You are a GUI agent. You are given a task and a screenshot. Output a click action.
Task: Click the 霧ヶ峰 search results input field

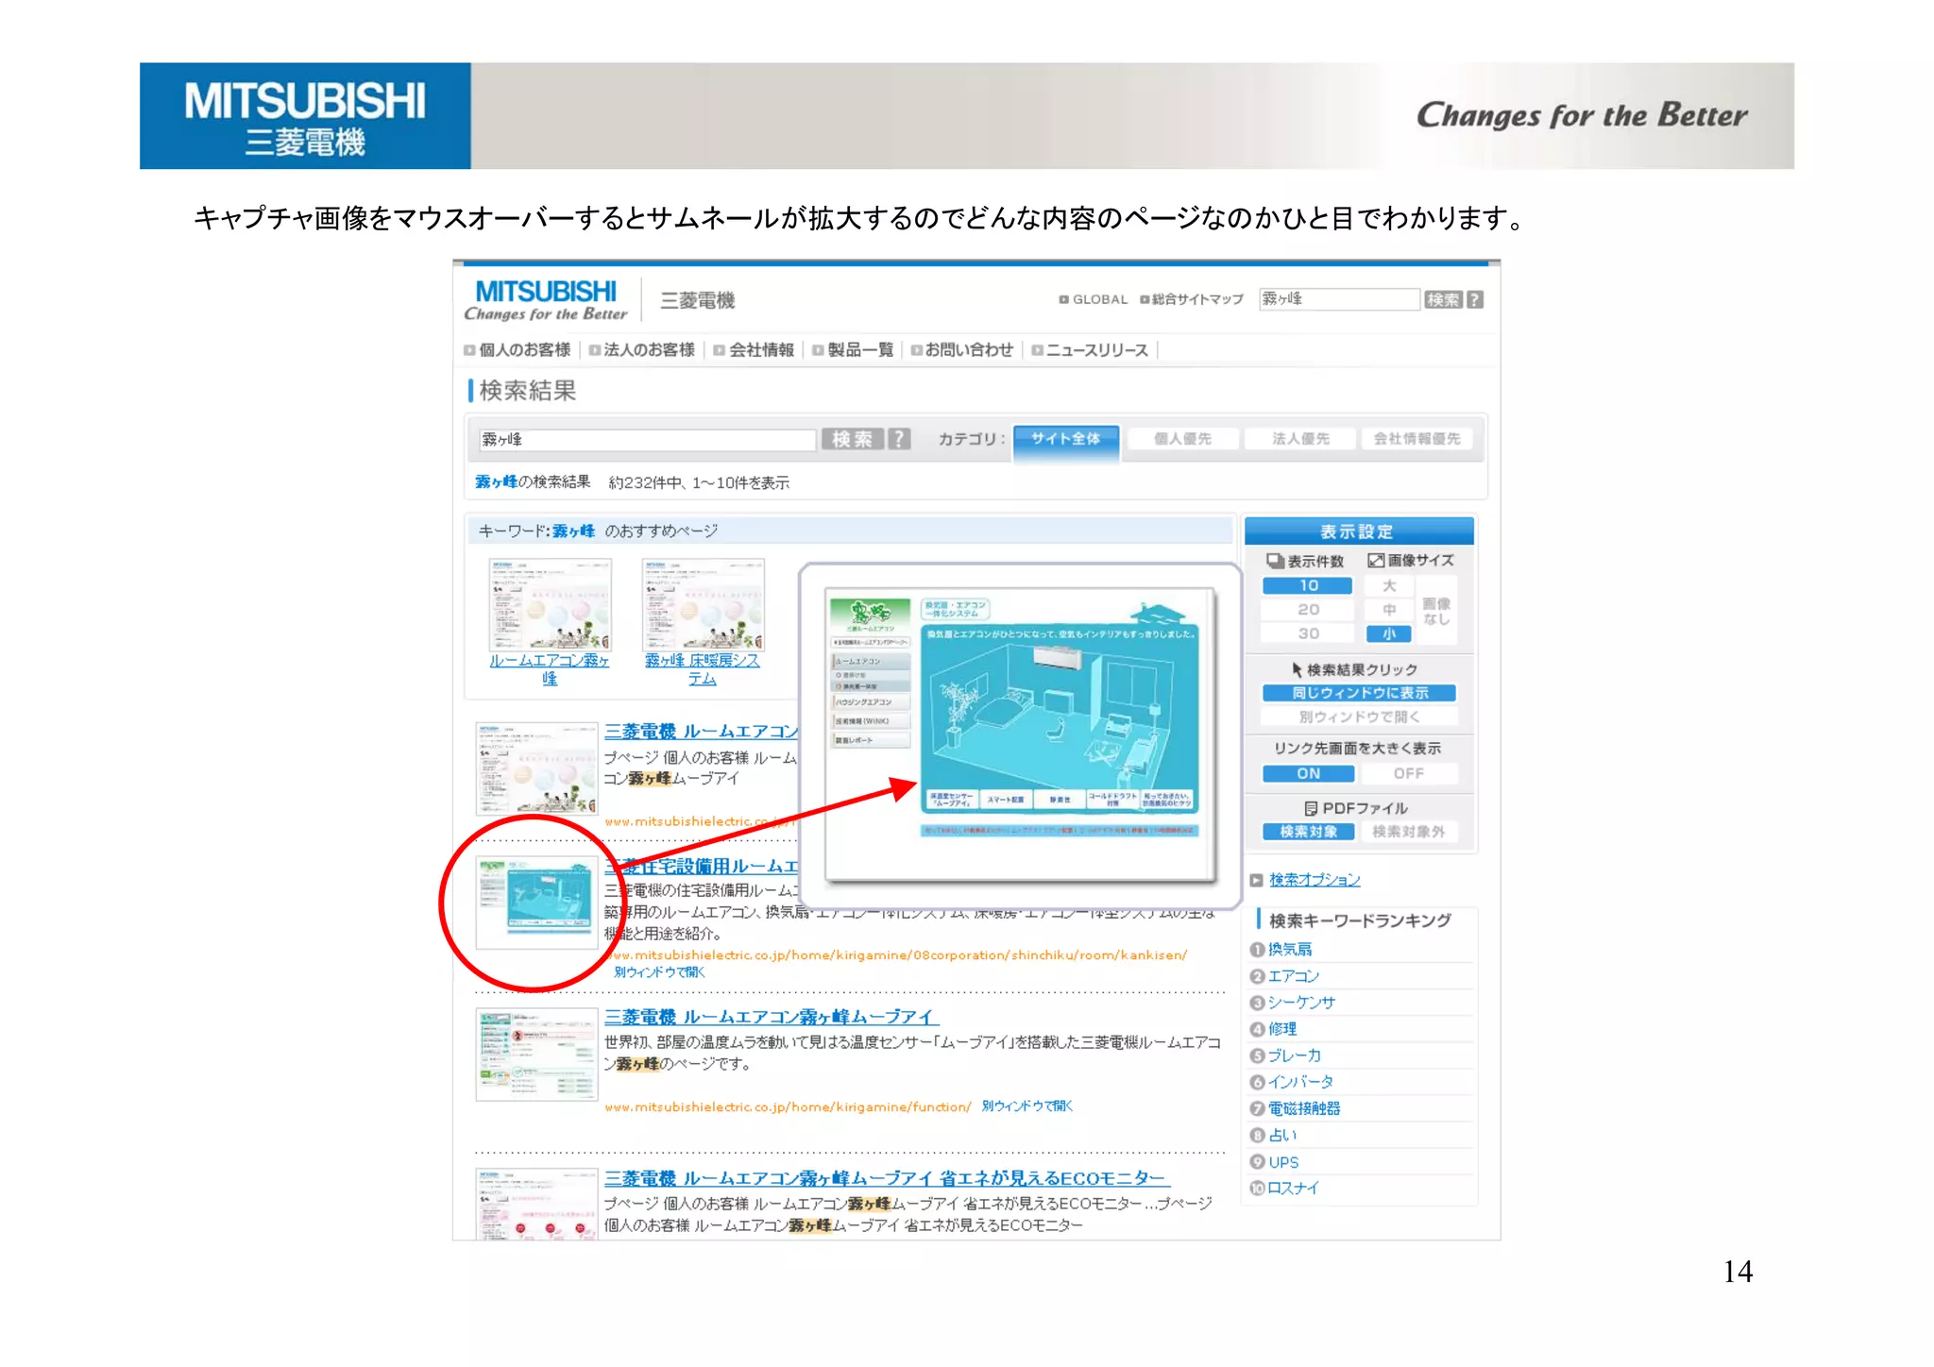tap(647, 440)
